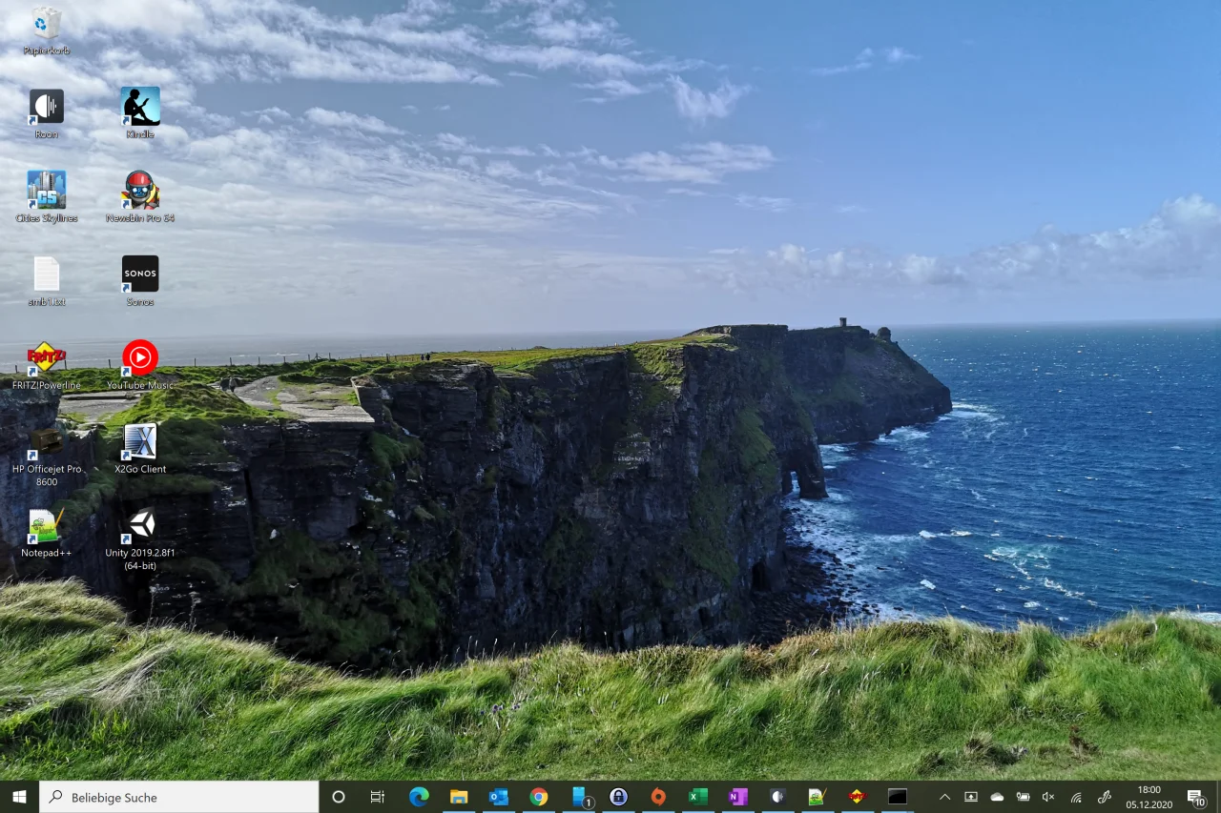Select the YouTube Music desktop shortcut
The width and height of the screenshot is (1221, 813).
(x=140, y=358)
